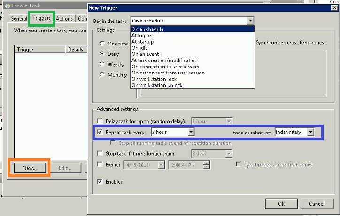Image resolution: width=340 pixels, height=216 pixels.
Task: Enable the Expire checkbox
Action: click(x=100, y=164)
